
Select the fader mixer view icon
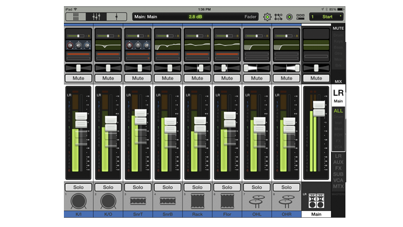[96, 17]
